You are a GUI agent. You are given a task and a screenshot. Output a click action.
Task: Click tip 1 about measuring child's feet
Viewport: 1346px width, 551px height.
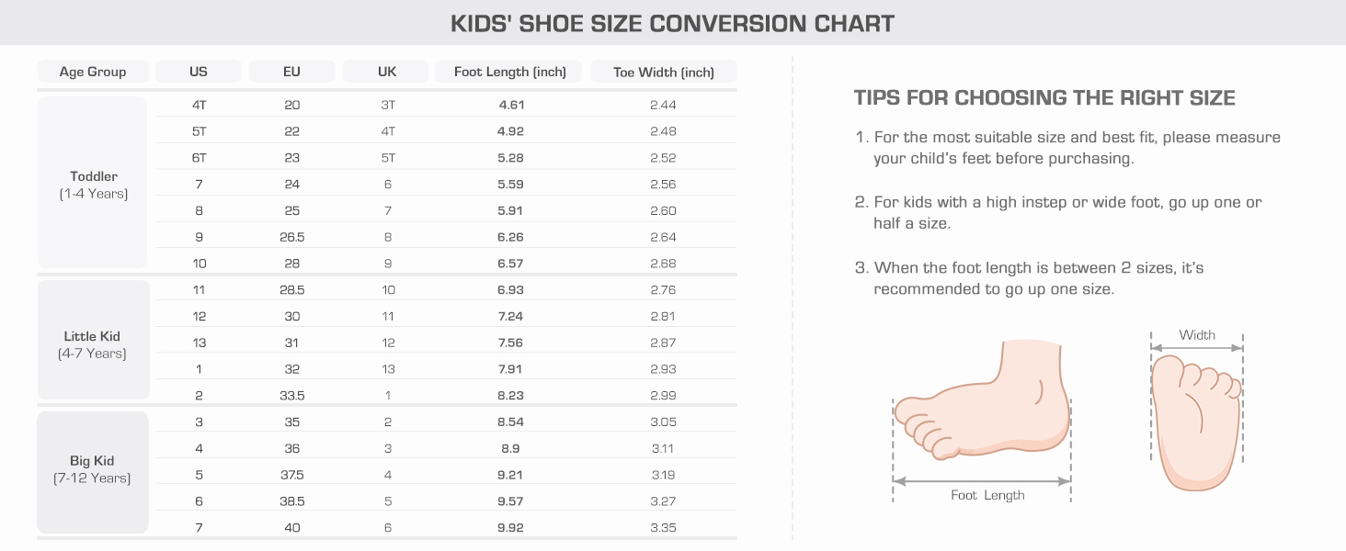pos(1076,148)
